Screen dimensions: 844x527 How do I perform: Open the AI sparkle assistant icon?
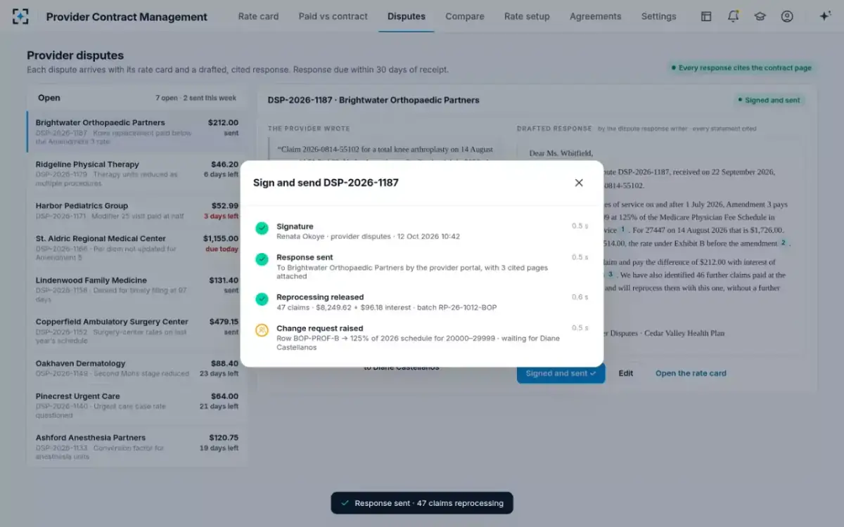pyautogui.click(x=825, y=16)
